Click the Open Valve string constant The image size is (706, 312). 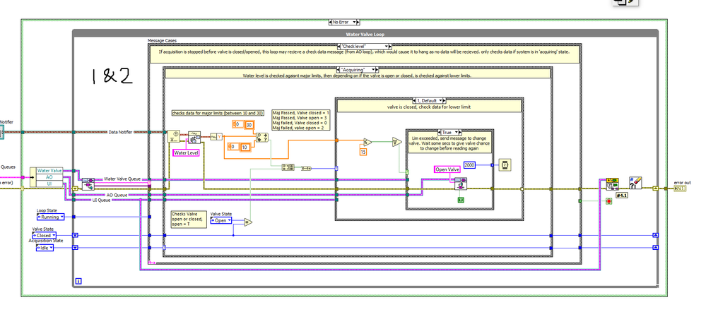(x=447, y=169)
